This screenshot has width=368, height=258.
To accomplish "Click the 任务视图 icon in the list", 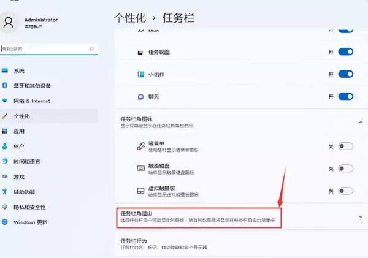I will (x=140, y=52).
